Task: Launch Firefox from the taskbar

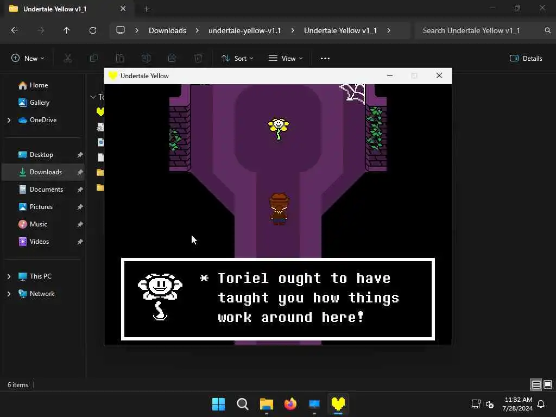Action: click(290, 404)
